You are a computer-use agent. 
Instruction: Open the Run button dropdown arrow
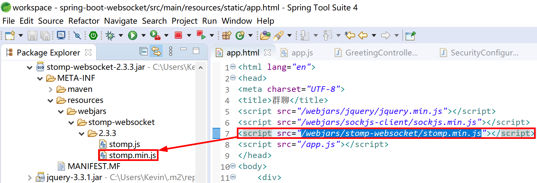click(143, 35)
